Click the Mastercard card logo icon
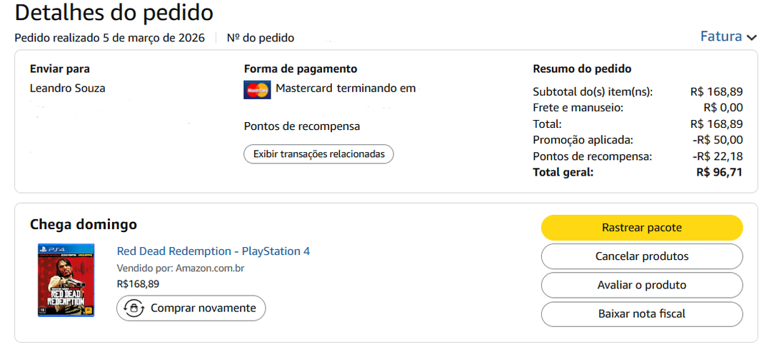Viewport: 774px width, 357px height. [x=257, y=90]
